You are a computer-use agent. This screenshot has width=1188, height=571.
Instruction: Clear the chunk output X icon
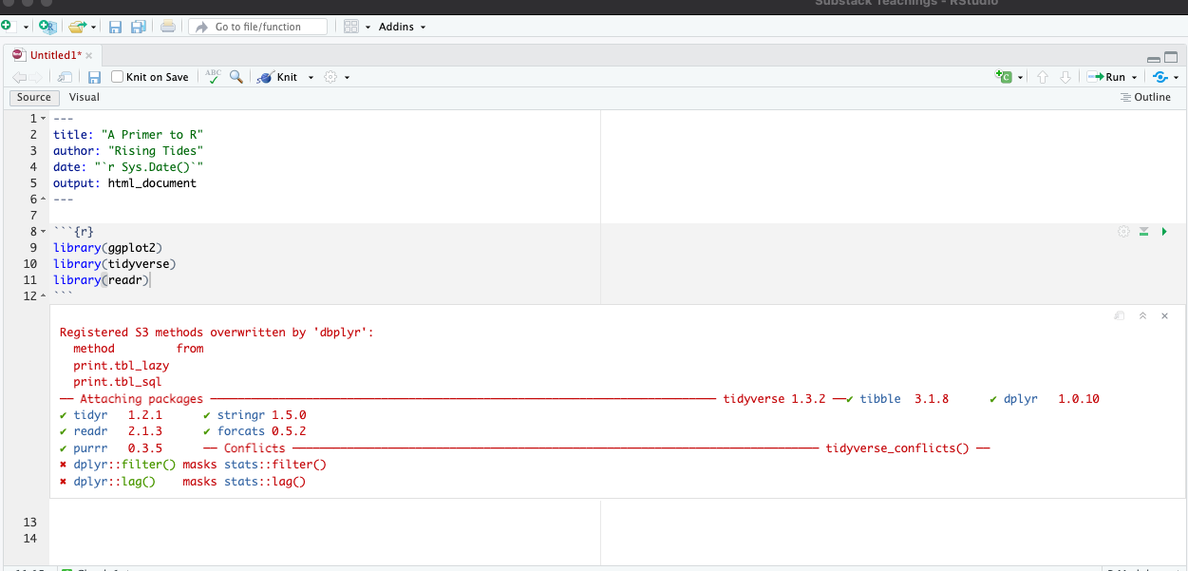pyautogui.click(x=1165, y=315)
